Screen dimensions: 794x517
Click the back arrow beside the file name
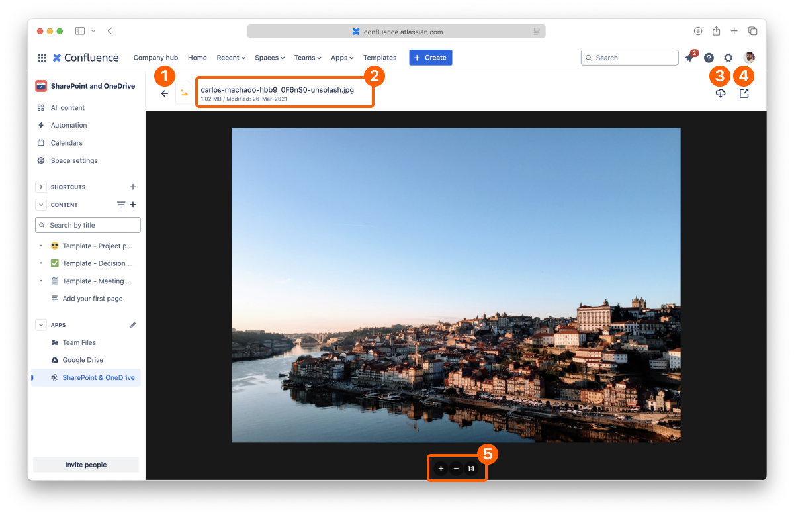pyautogui.click(x=165, y=93)
